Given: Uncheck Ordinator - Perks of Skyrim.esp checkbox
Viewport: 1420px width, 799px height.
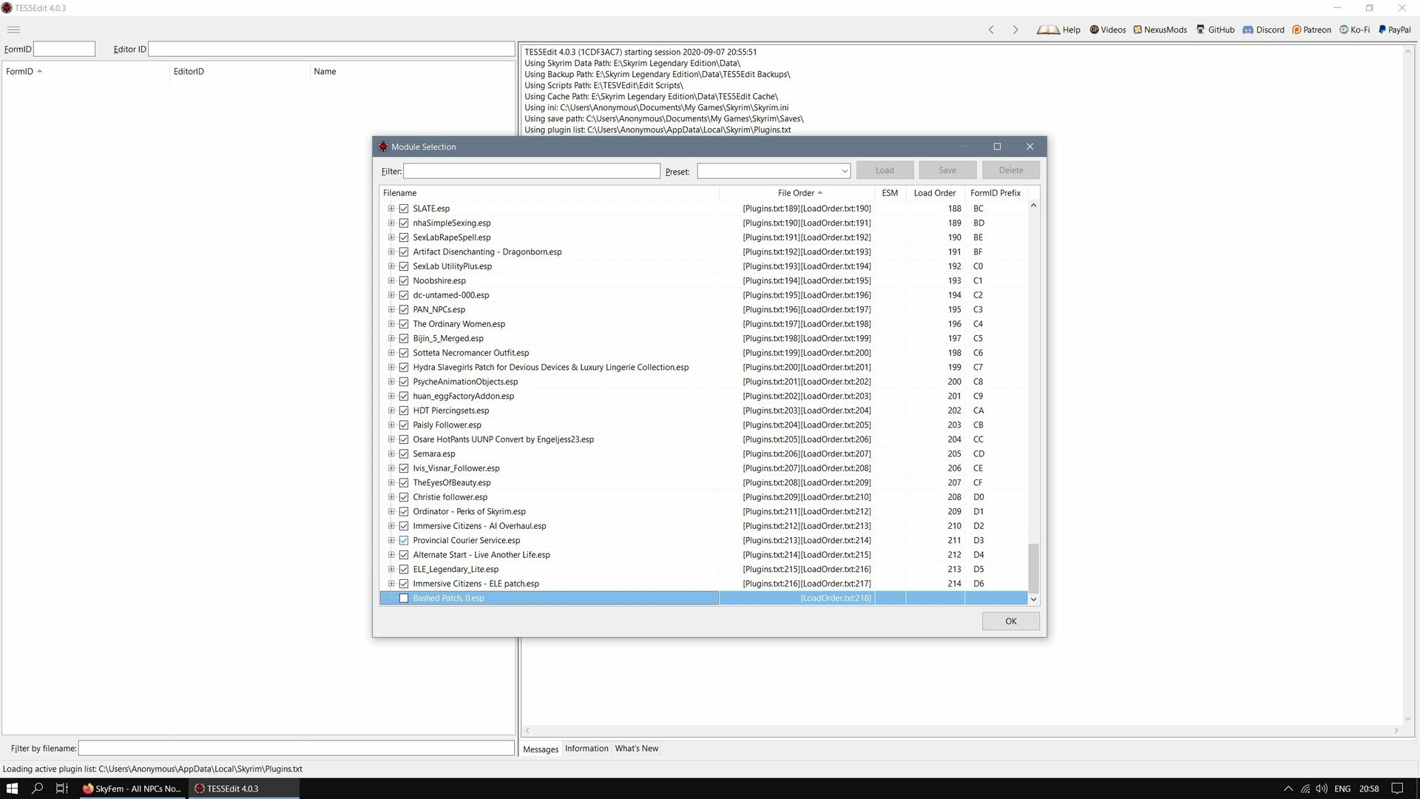Looking at the screenshot, I should point(404,512).
